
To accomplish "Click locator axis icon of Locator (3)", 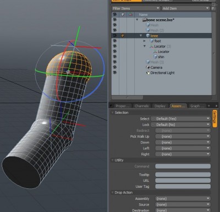I will coord(151,47).
